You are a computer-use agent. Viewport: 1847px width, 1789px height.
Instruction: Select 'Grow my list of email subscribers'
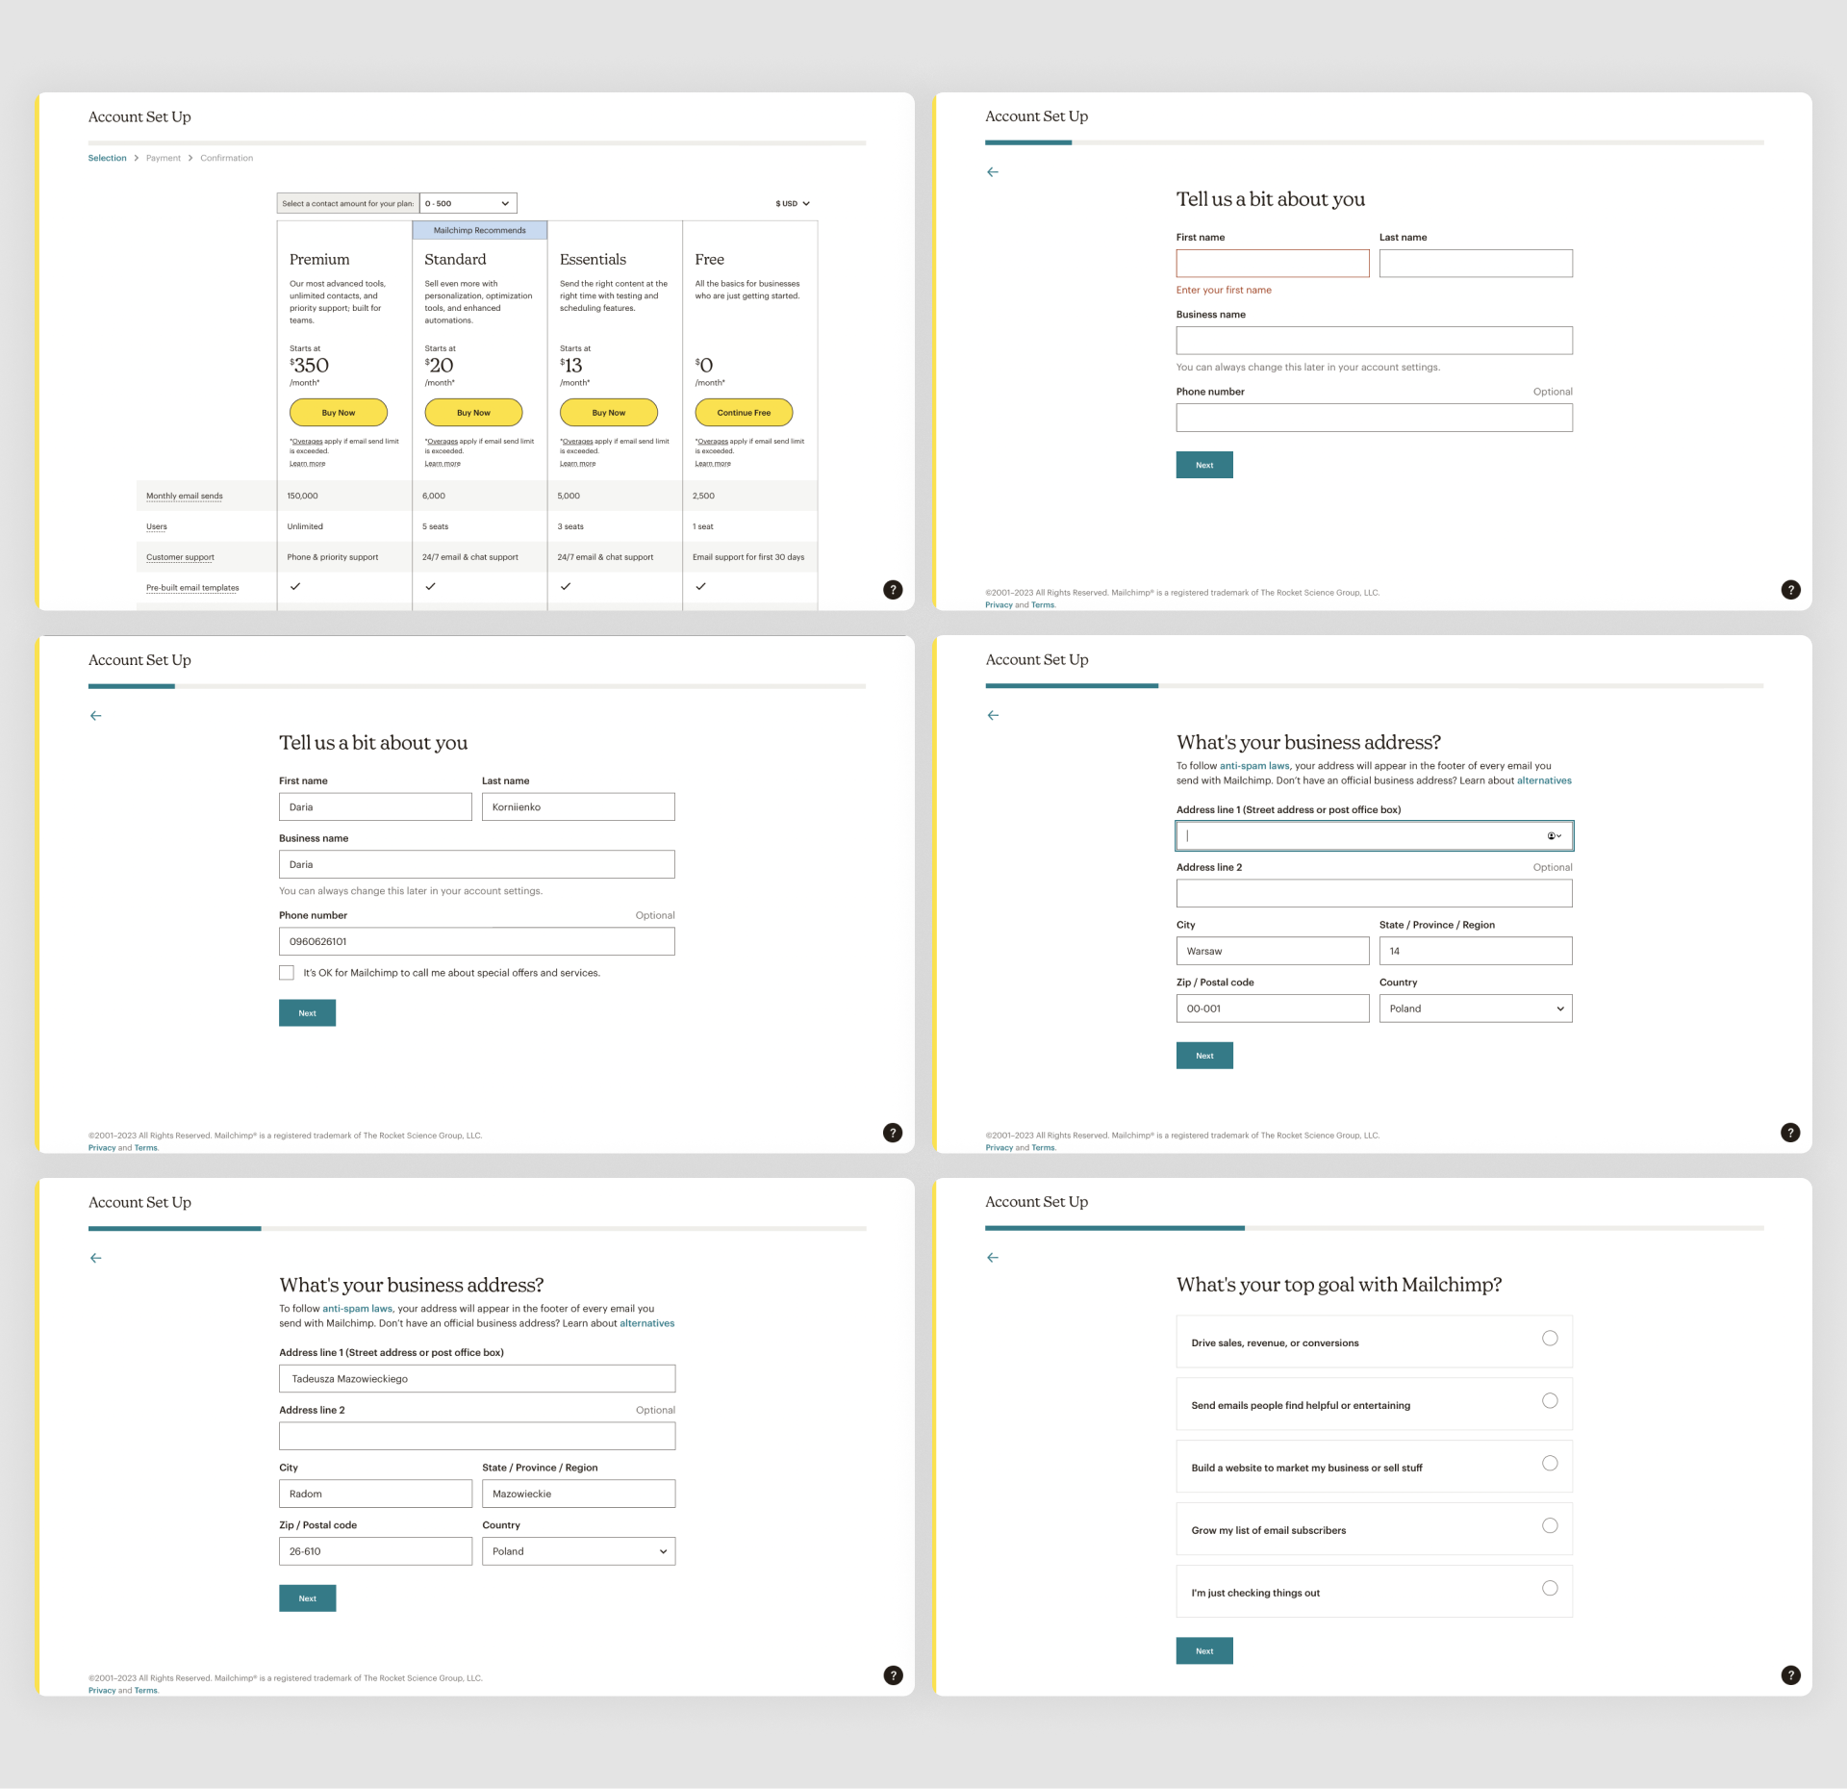coord(1550,1526)
